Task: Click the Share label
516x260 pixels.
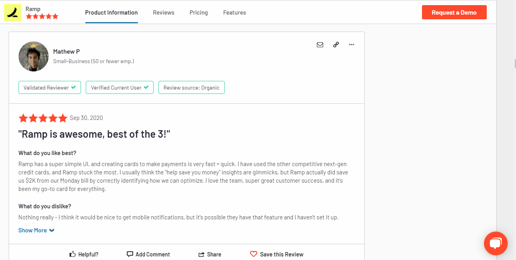Action: coord(214,254)
